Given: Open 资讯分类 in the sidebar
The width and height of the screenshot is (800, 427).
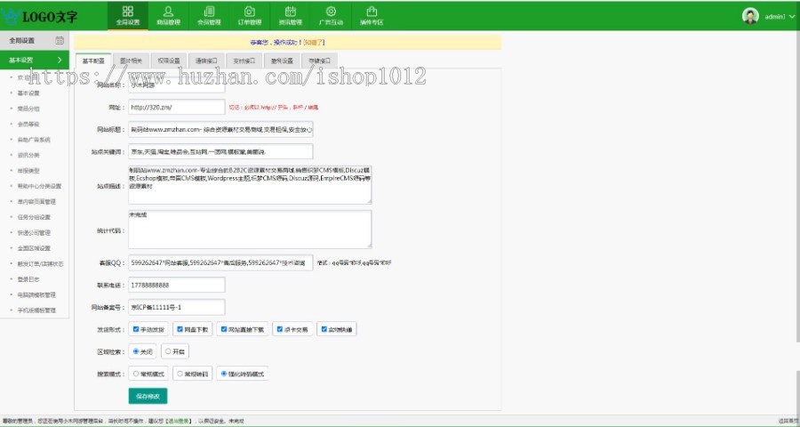Looking at the screenshot, I should coord(28,155).
